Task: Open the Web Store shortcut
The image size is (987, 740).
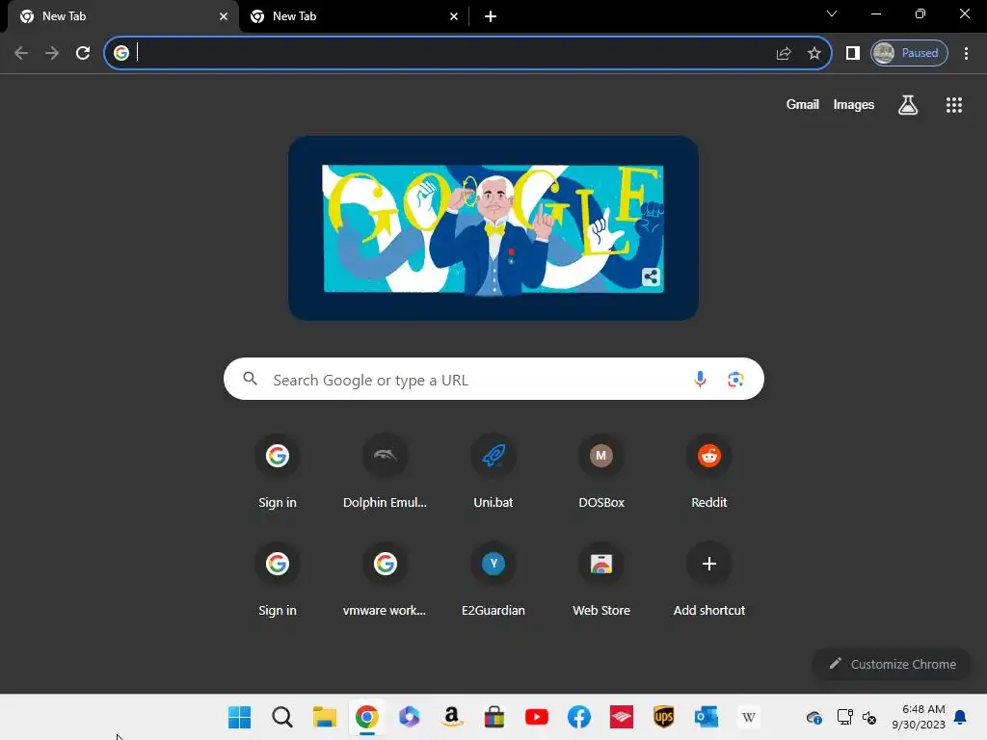Action: [601, 579]
